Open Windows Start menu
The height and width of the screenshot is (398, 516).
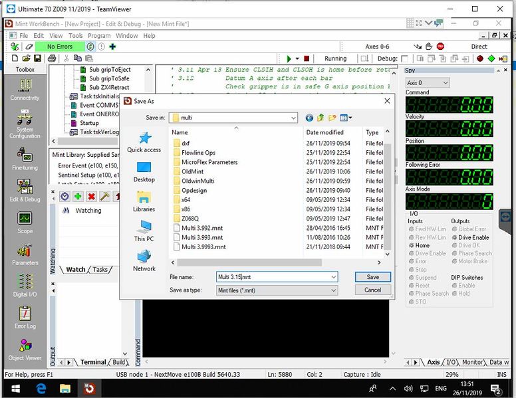pos(15,389)
